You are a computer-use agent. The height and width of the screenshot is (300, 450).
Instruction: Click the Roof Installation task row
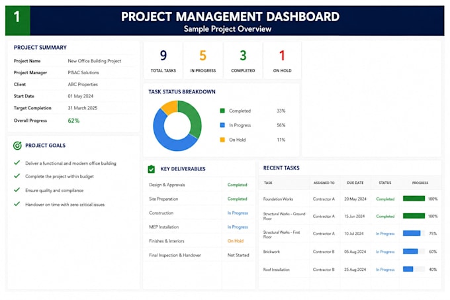tap(350, 270)
